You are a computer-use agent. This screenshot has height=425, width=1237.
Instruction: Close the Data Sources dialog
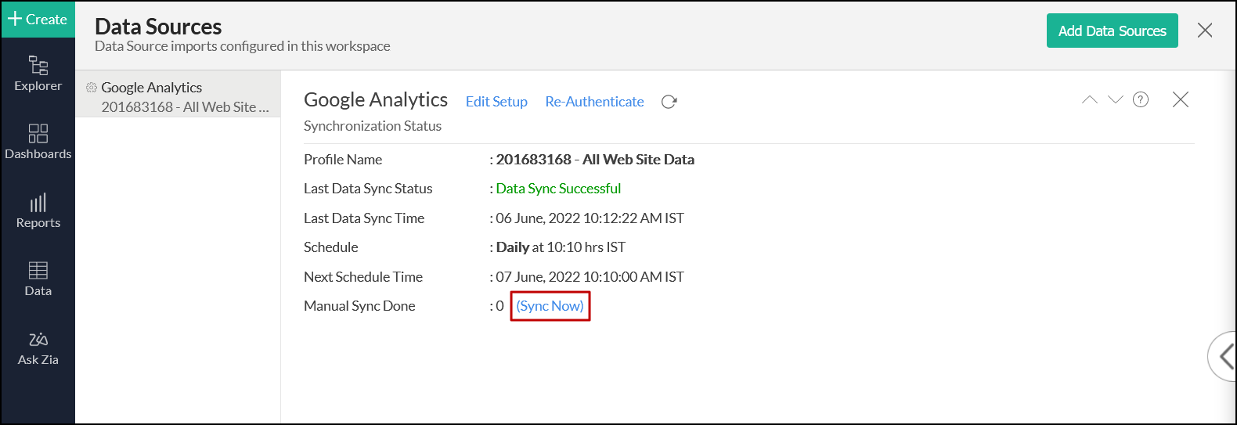tap(1205, 31)
